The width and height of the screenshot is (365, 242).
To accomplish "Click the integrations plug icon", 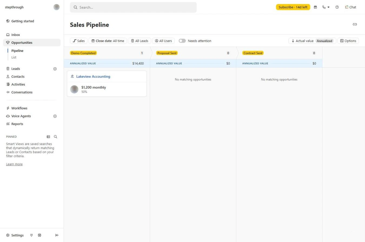I will 32,235.
